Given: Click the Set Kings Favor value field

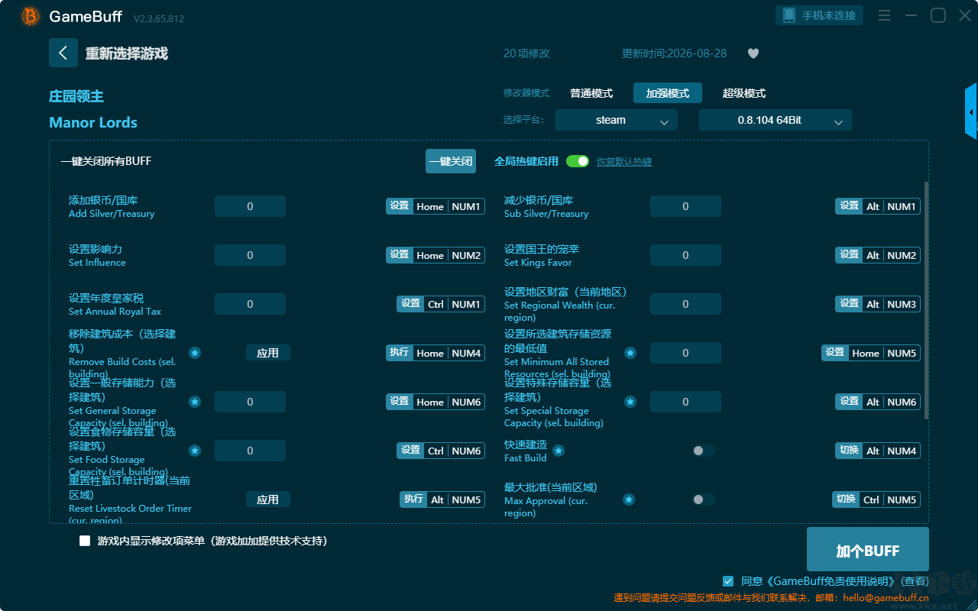Looking at the screenshot, I should click(685, 255).
